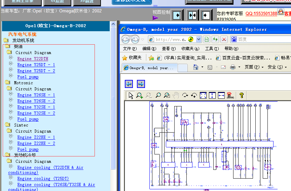The image size is (291, 191).
Task: Click the add-to-favorites bar star with green arrow
Action: click(151, 58)
